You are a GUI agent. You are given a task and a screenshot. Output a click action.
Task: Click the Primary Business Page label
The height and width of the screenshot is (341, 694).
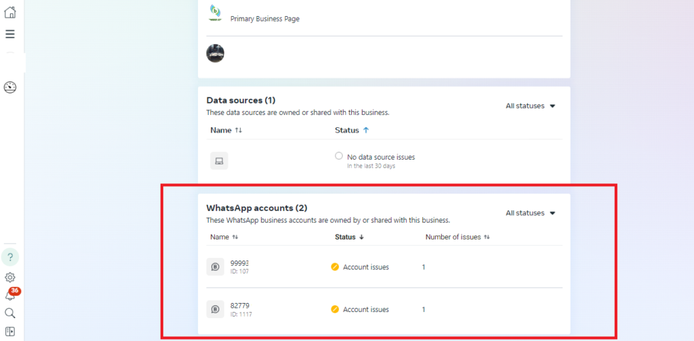265,19
